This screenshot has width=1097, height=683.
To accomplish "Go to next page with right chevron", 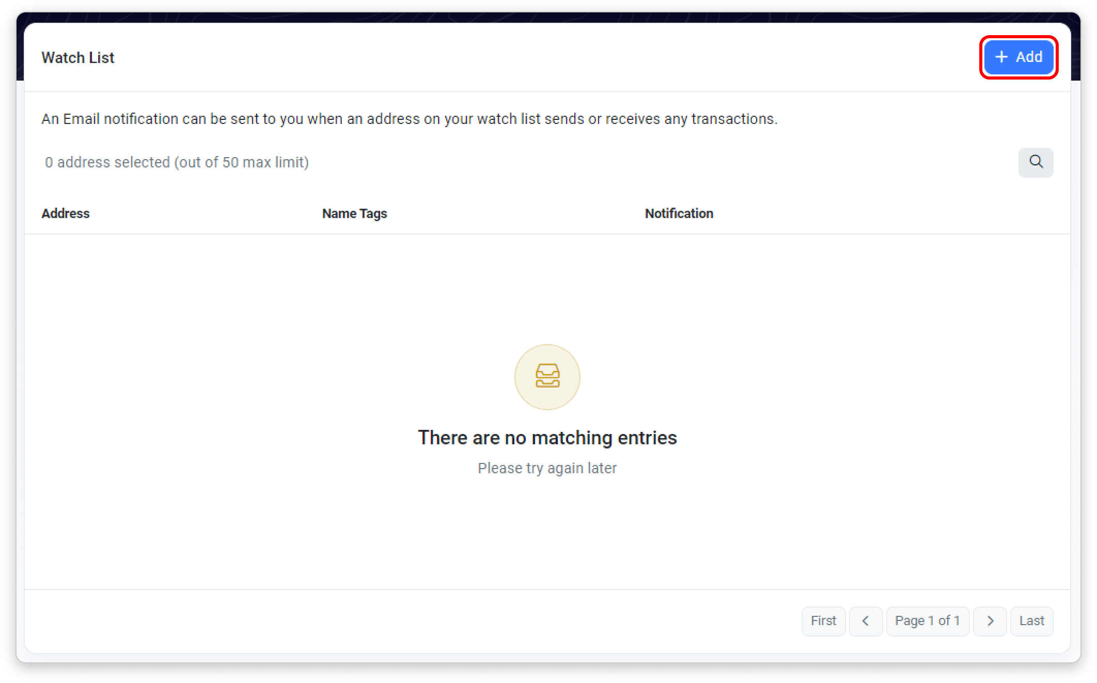I will (x=990, y=620).
